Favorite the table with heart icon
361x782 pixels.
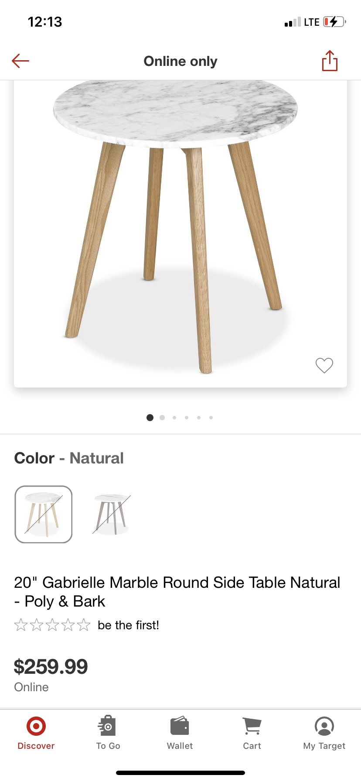click(324, 365)
